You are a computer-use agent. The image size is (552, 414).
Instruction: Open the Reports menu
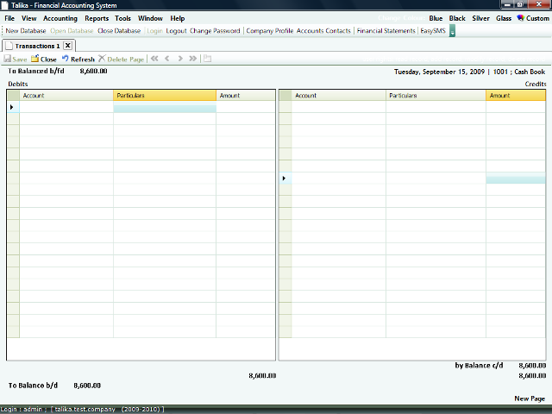[x=97, y=18]
